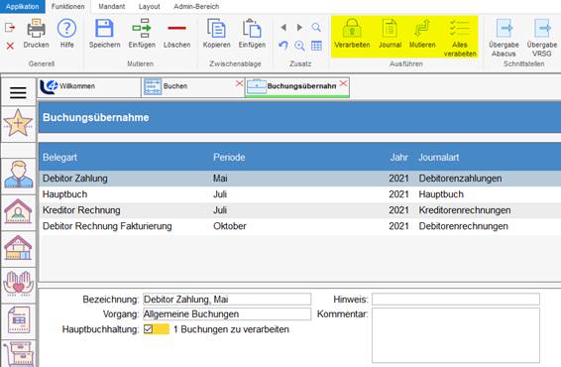Click the Drucken printer icon
The height and width of the screenshot is (367, 561).
point(36,29)
